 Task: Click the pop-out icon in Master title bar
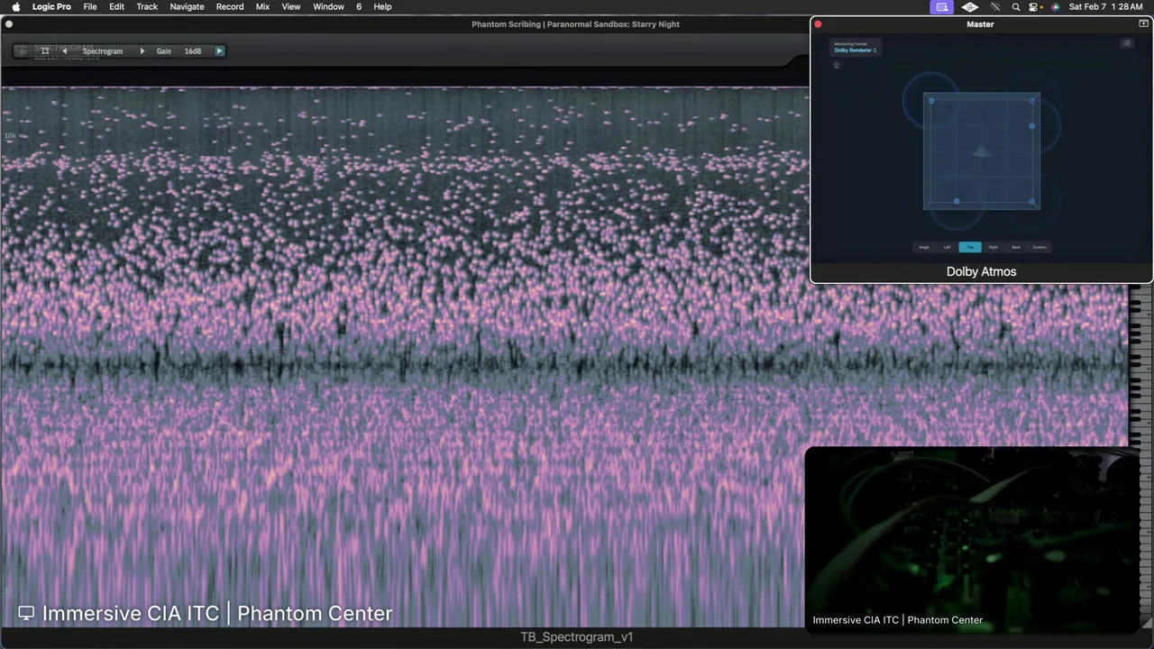1143,24
